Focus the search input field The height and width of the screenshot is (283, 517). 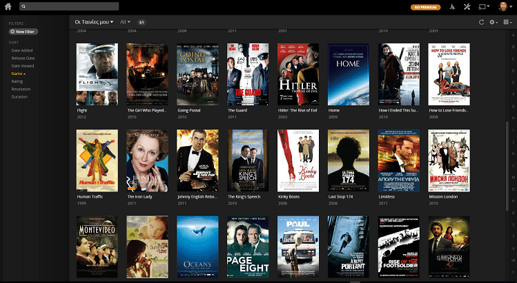click(69, 6)
